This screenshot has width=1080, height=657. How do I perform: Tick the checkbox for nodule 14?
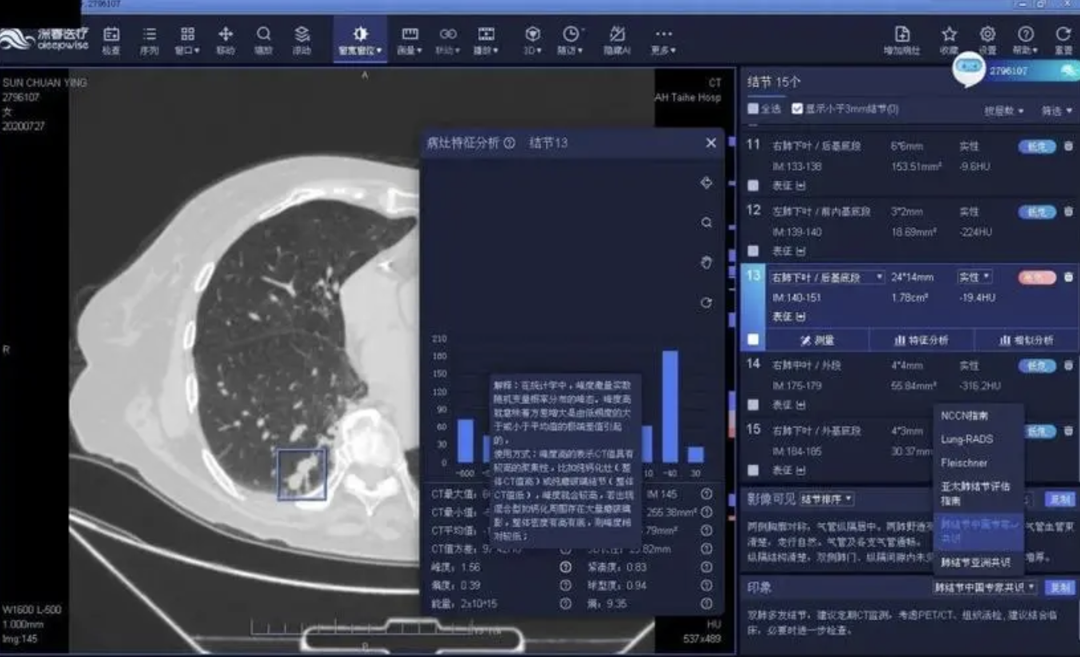[x=753, y=405]
